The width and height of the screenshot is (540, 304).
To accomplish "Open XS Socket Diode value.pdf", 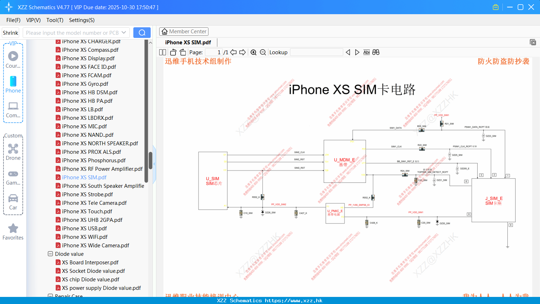I will [93, 271].
